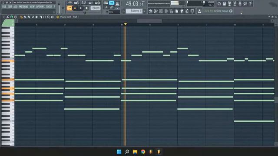This screenshot has height=156, width=278.
Task: Click the Click for online news link
Action: (x=215, y=11)
